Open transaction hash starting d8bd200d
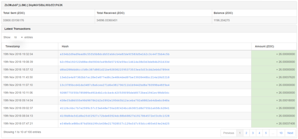The image size is (298, 139). coord(115,70)
